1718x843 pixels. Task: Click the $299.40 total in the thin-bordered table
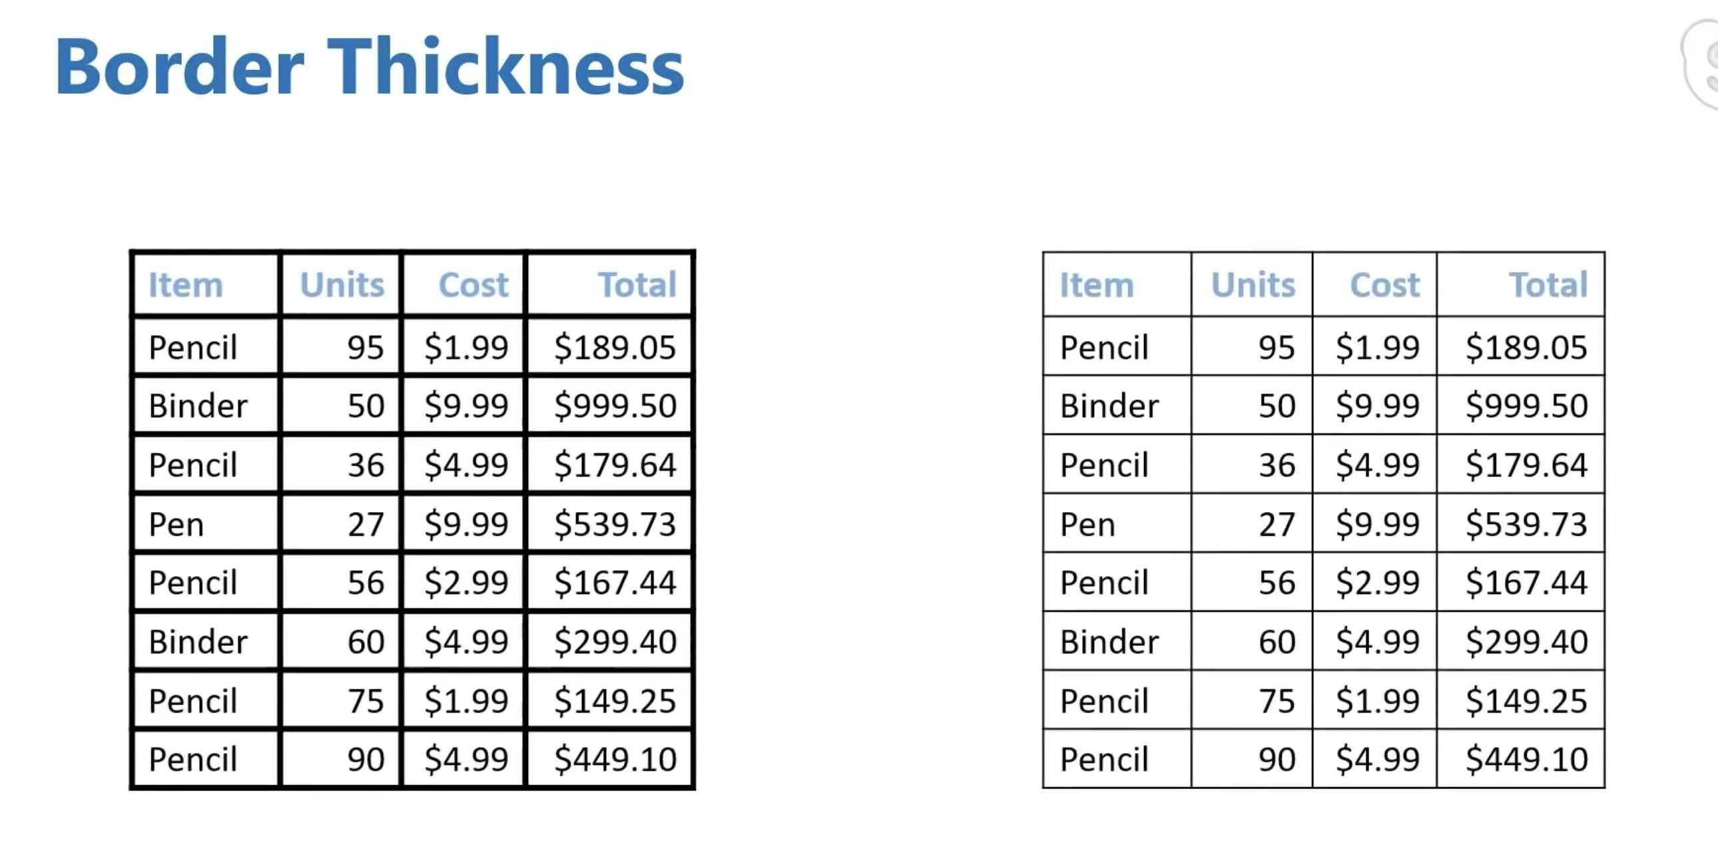pos(1526,642)
